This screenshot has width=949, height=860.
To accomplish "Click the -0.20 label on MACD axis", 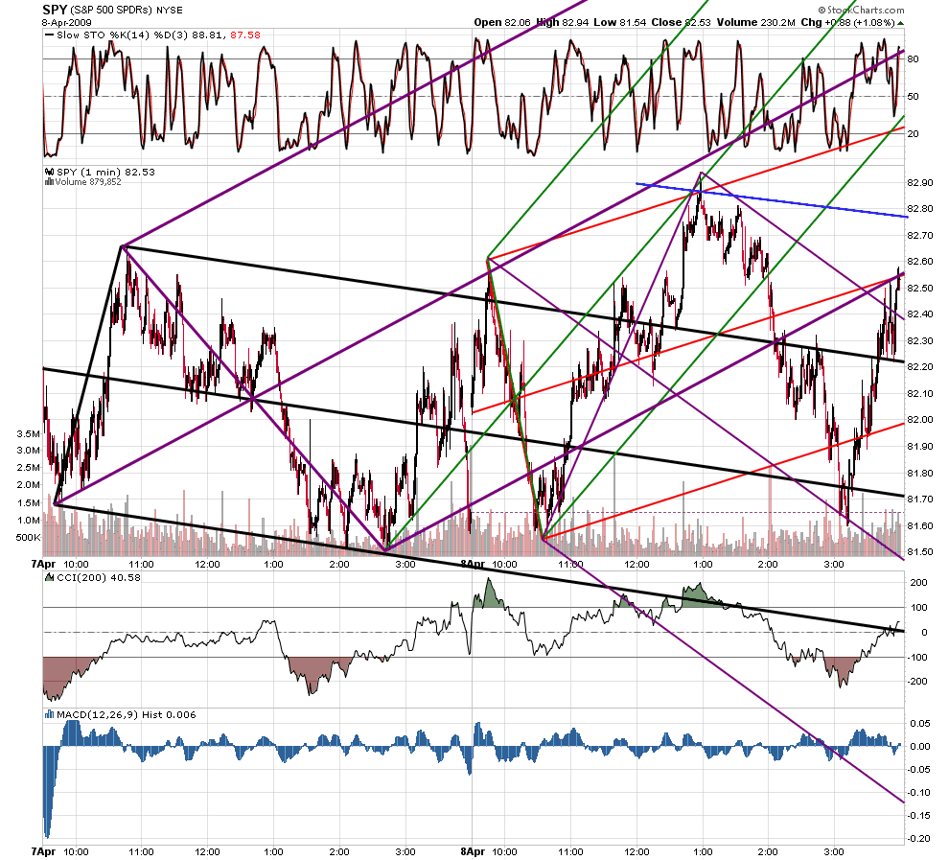I will (920, 838).
